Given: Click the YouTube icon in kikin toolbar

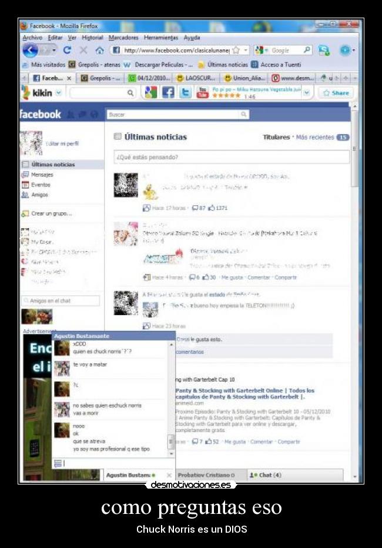Looking at the screenshot, I should tap(202, 92).
